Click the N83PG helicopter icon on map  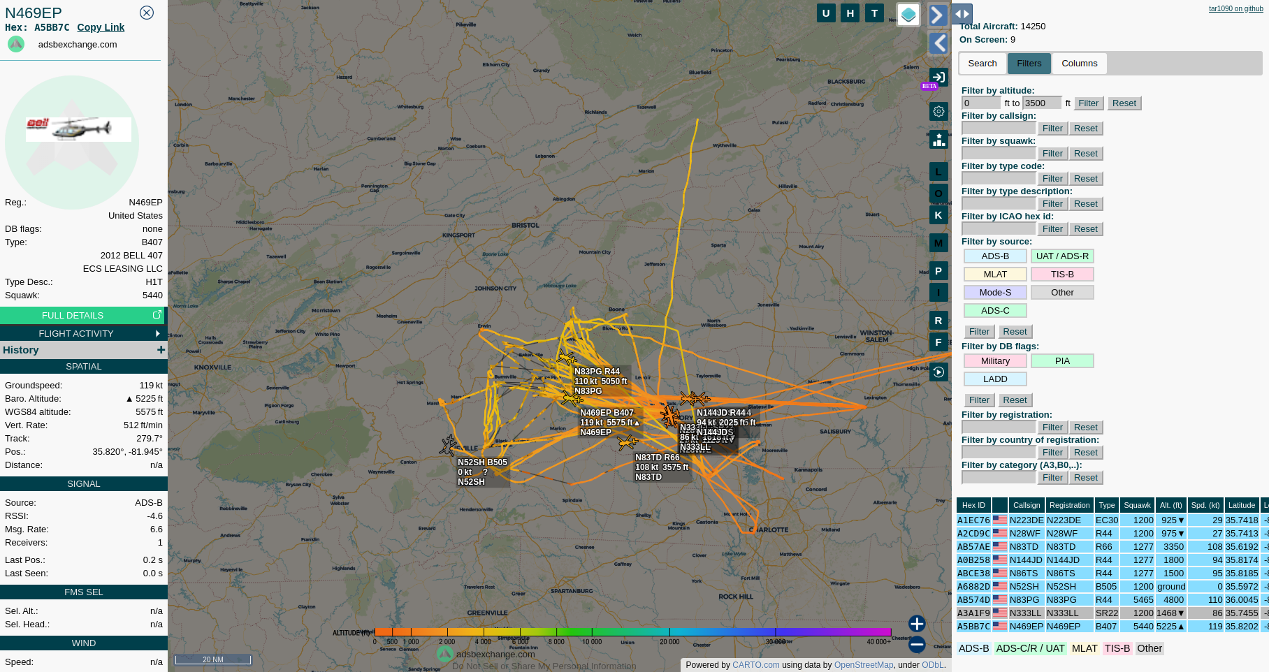click(567, 358)
